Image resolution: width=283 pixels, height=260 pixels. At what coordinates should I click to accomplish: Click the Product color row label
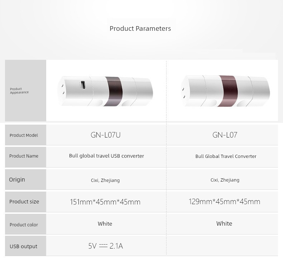click(x=24, y=225)
